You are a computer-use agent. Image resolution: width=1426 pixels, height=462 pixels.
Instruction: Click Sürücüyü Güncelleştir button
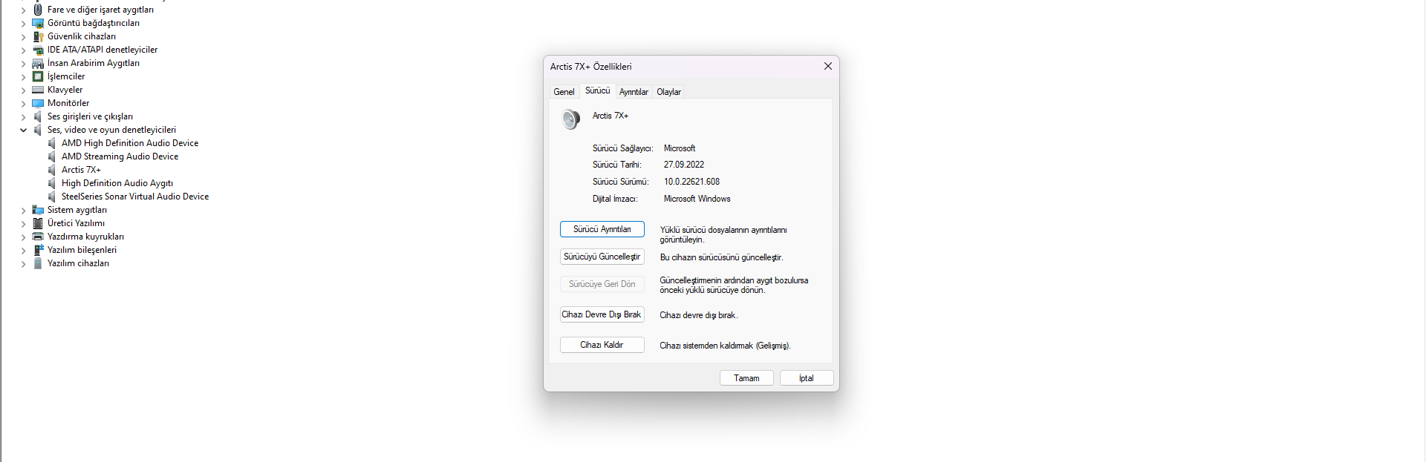602,257
